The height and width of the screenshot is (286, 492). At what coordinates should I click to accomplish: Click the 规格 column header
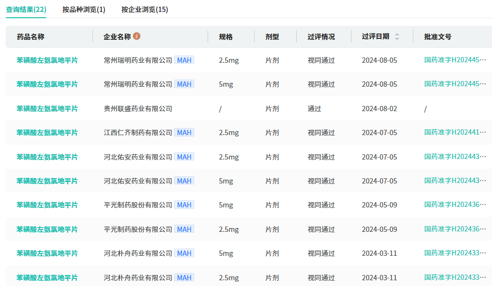tap(225, 37)
